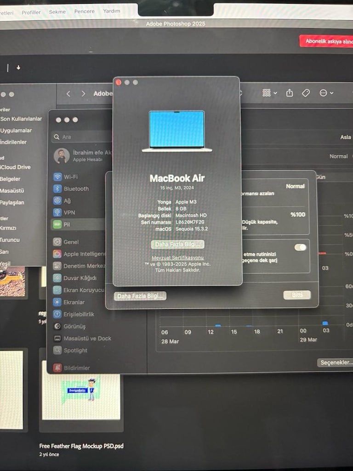The image size is (353, 471).
Task: Click Bitti button in battery dialog
Action: point(297,295)
